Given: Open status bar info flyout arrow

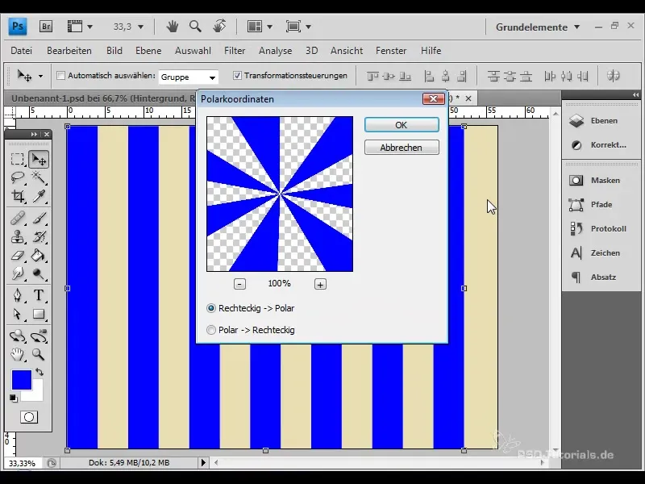Looking at the screenshot, I should click(203, 462).
